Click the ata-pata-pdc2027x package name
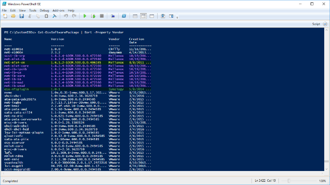The width and height of the screenshot is (330, 185). [x=20, y=99]
